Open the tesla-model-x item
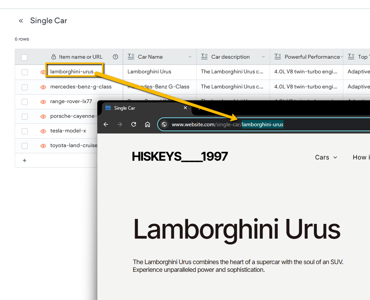The width and height of the screenshot is (370, 300). coord(68,131)
